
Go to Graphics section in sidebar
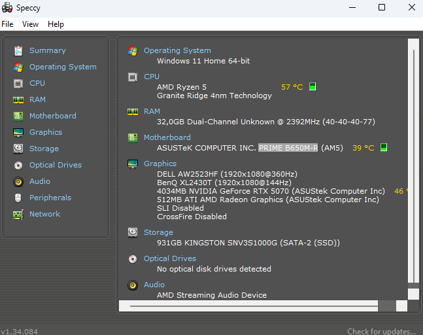click(46, 132)
